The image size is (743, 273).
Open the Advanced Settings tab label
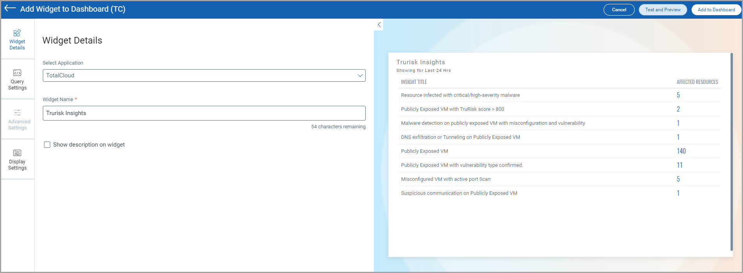pyautogui.click(x=19, y=125)
